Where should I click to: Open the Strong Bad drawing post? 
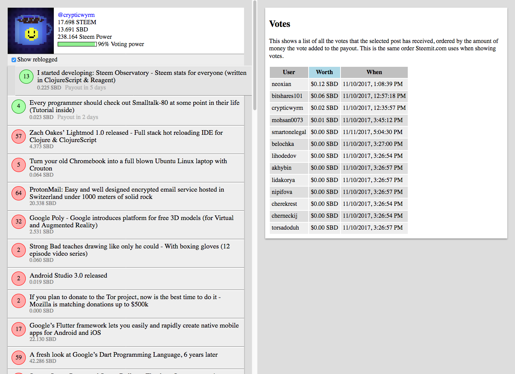pos(126,253)
